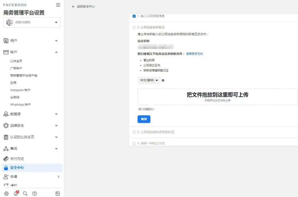298x197 pixels.
Task: Click the 安全中心 lock icon
Action: click(x=6, y=168)
